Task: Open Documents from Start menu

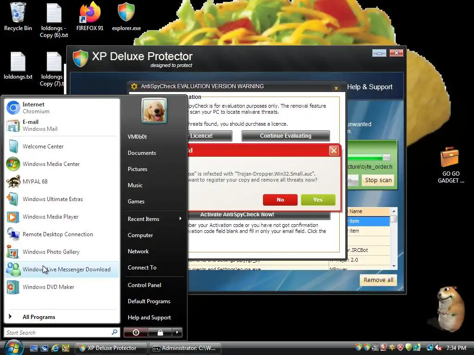Action: point(142,153)
